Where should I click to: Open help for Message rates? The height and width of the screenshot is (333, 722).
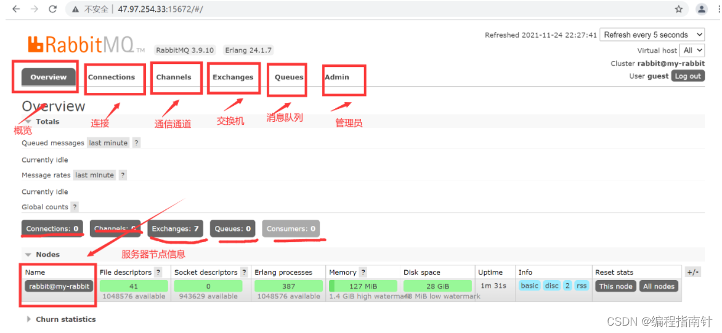click(123, 175)
